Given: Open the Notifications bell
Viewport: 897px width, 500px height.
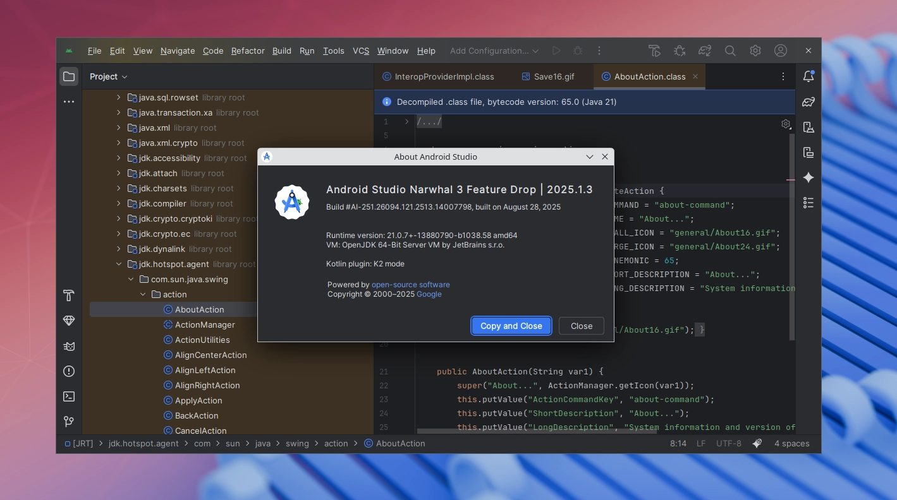Looking at the screenshot, I should [x=809, y=76].
